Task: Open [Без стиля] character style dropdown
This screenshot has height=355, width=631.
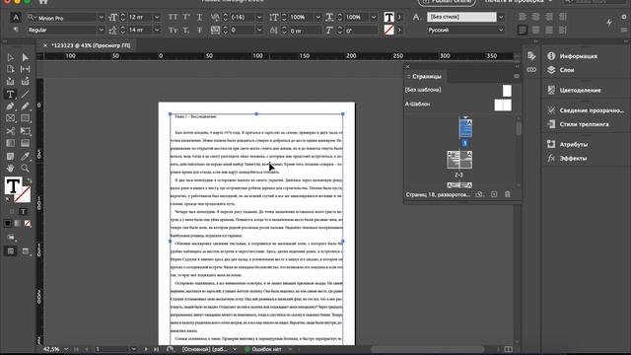Action: tap(501, 17)
